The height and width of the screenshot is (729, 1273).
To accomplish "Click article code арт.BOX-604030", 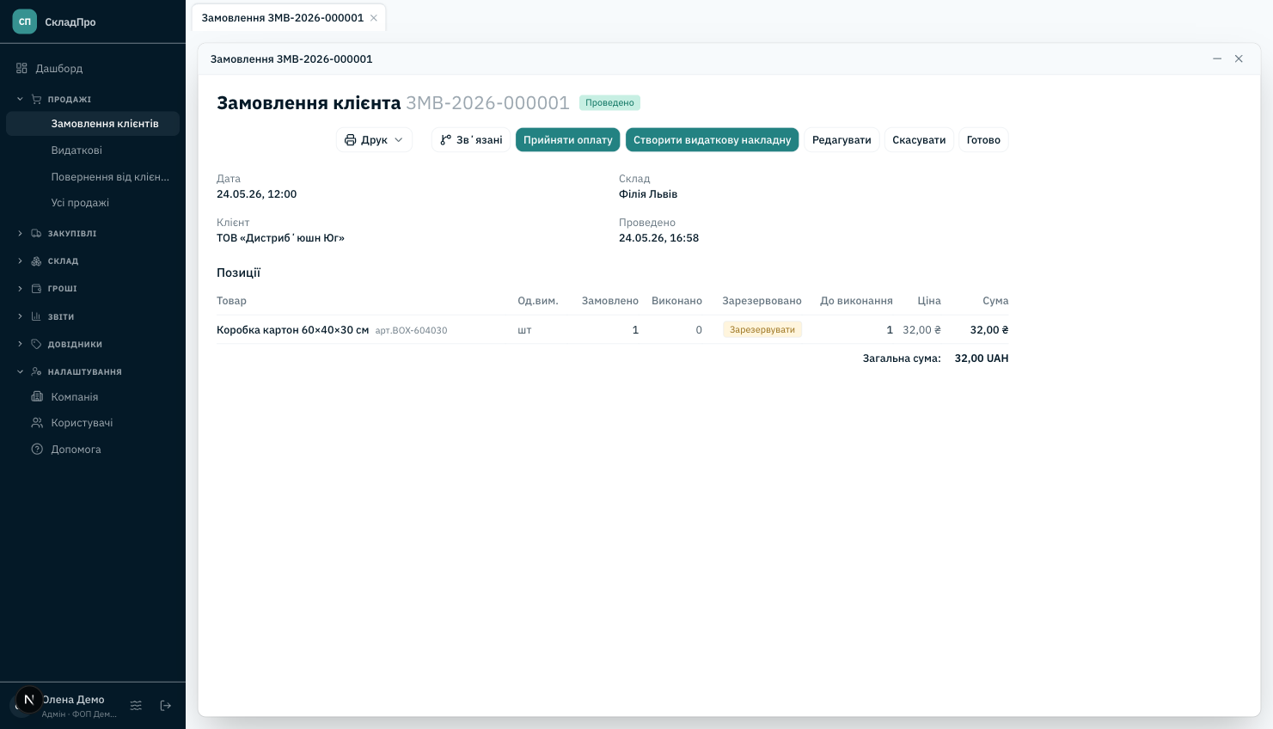I will tap(411, 330).
